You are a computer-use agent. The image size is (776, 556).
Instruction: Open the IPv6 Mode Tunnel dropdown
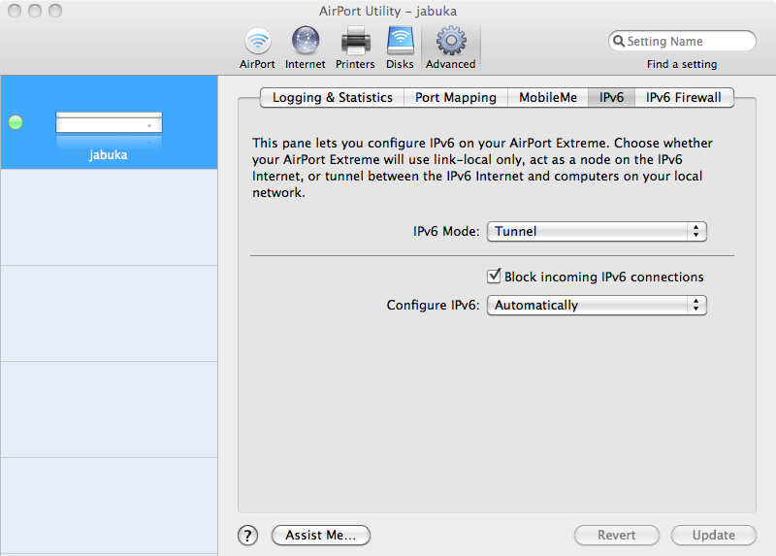click(x=597, y=231)
